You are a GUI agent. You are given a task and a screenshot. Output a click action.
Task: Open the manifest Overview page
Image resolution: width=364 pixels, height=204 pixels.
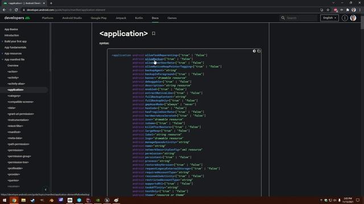[x=13, y=66]
